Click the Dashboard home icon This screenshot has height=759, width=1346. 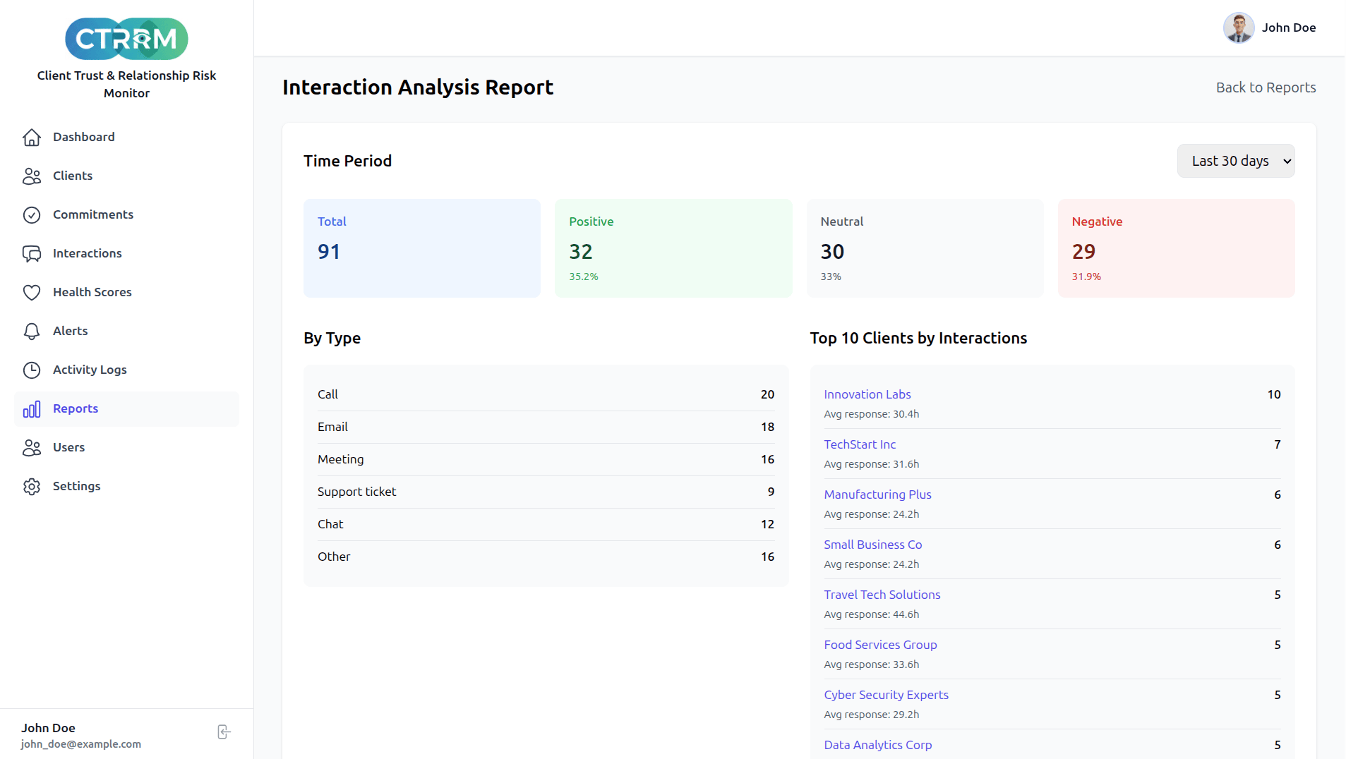click(x=32, y=137)
